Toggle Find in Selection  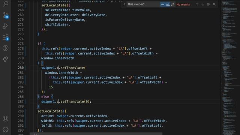[208, 4]
